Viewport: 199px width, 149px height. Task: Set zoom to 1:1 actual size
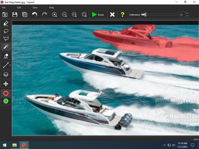pos(74,15)
